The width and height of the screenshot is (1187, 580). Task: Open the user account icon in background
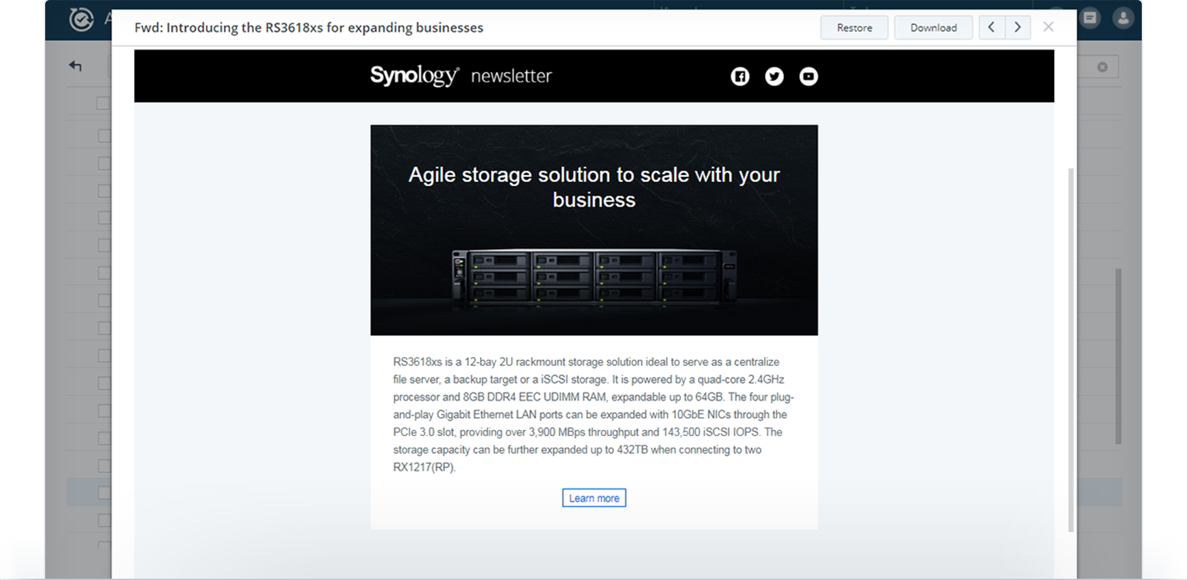(x=1123, y=18)
